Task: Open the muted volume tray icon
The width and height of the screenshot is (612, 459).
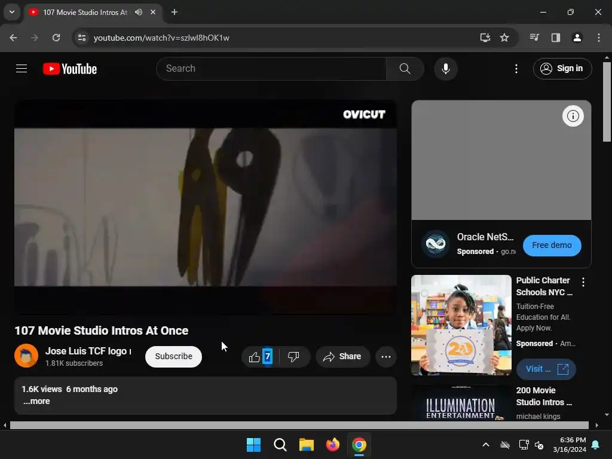Action: pos(539,445)
